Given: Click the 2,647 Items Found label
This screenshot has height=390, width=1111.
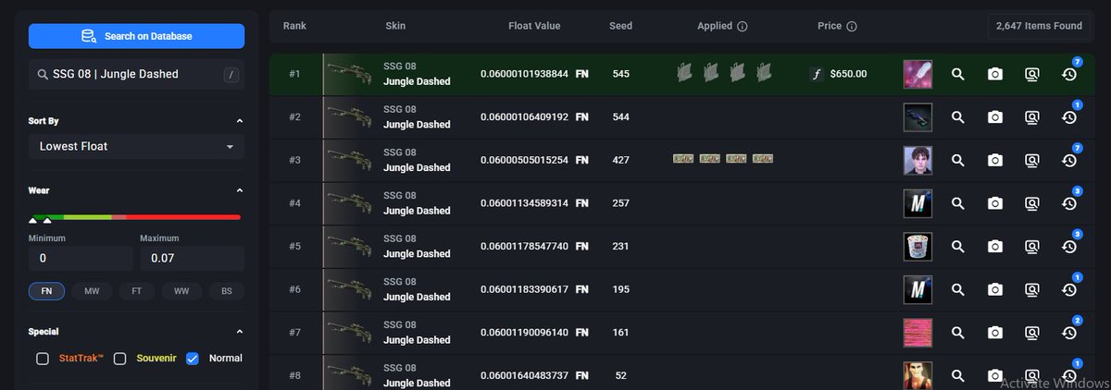Looking at the screenshot, I should pos(1039,26).
